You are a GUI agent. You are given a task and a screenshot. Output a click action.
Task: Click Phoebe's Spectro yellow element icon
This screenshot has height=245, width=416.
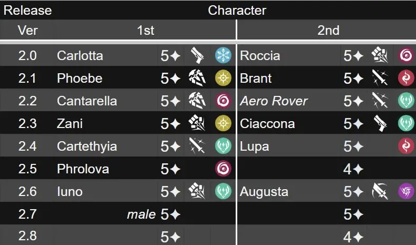point(223,78)
